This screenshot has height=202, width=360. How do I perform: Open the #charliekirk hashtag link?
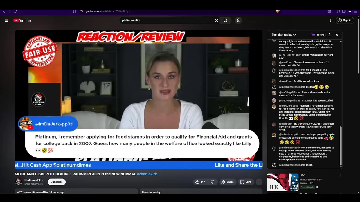[x=147, y=174]
